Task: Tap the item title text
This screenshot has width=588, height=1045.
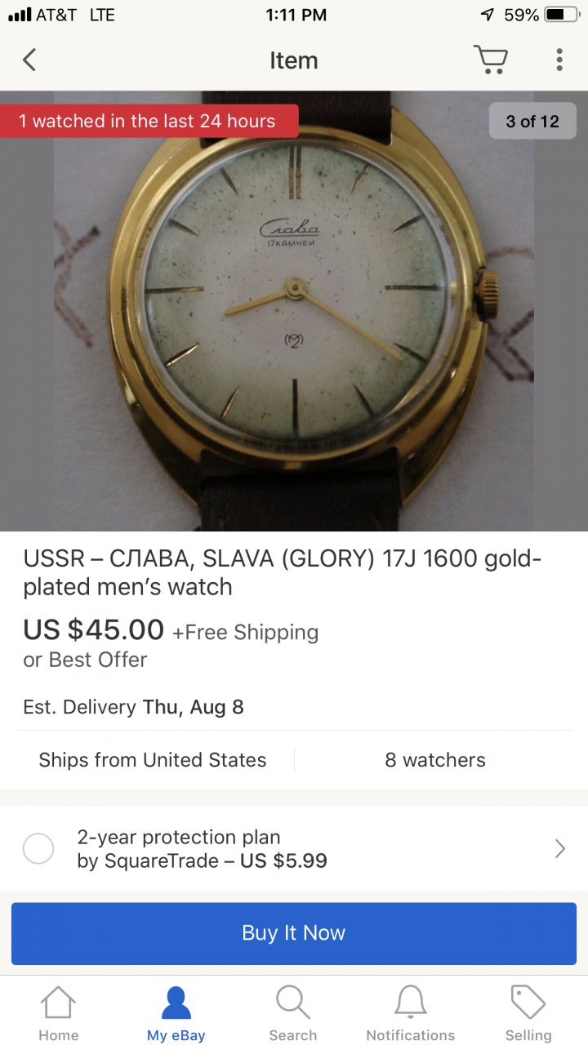Action: click(x=283, y=573)
